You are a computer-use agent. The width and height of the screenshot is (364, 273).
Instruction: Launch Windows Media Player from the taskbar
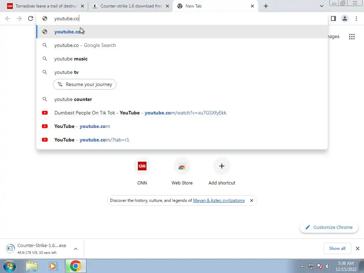53,266
